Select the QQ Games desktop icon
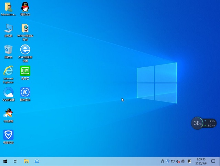This screenshot has width=220, height=166. click(8, 114)
